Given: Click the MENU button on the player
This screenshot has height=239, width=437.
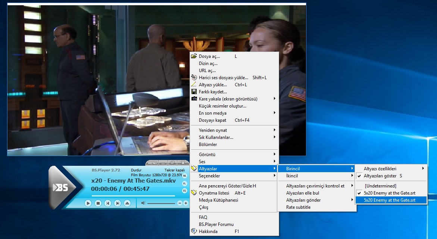Looking at the screenshot, I should coord(152,163).
